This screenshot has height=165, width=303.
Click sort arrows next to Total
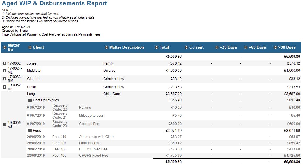157,47
